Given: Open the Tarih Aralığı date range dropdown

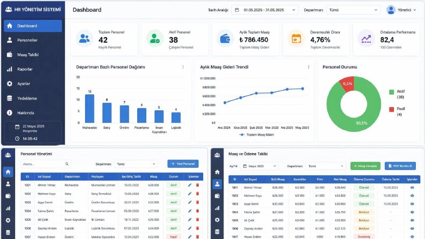Looking at the screenshot, I should click(265, 10).
